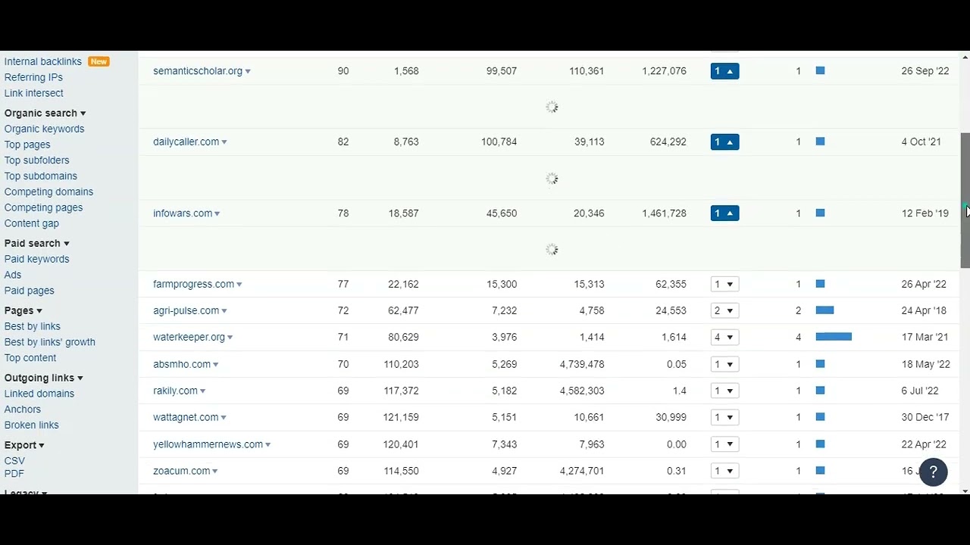Collapse the Paid search section

[36, 244]
